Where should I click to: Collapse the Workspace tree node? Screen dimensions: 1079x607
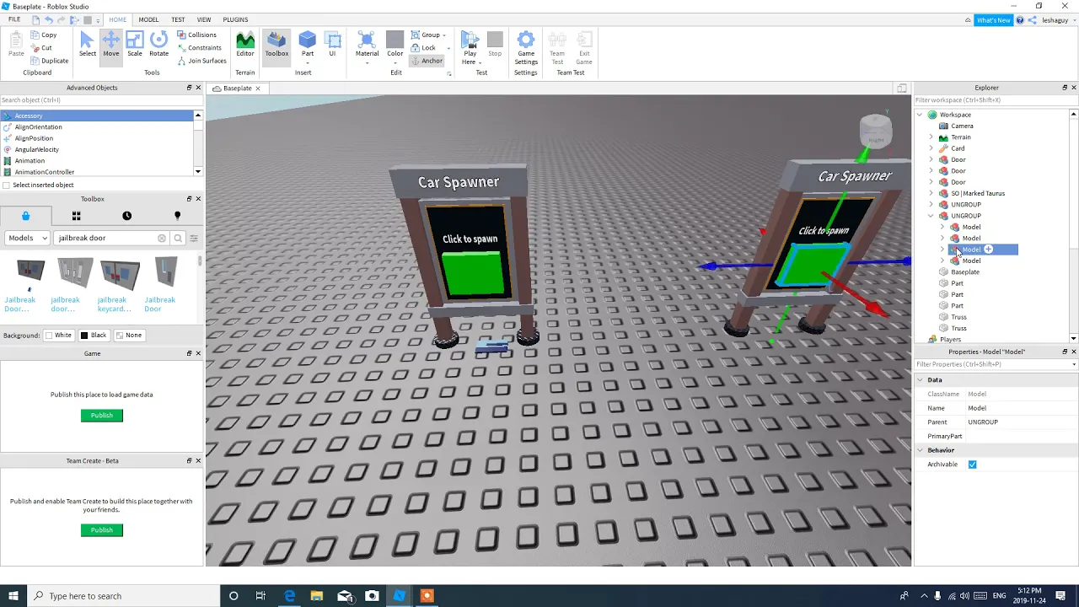coord(920,115)
